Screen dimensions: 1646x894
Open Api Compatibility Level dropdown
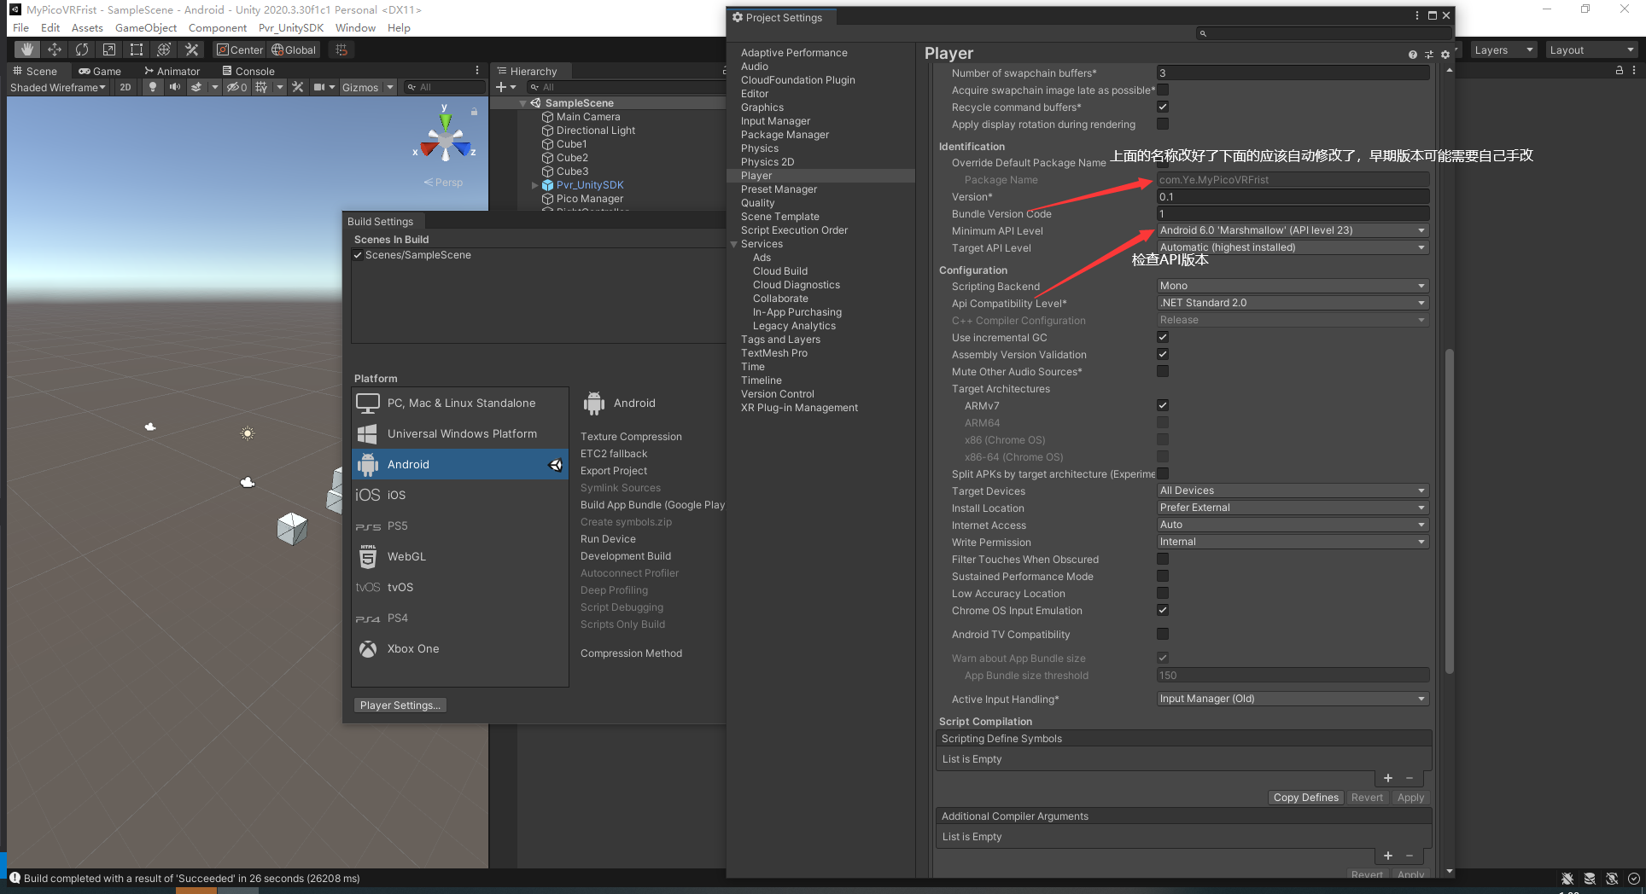click(1293, 303)
